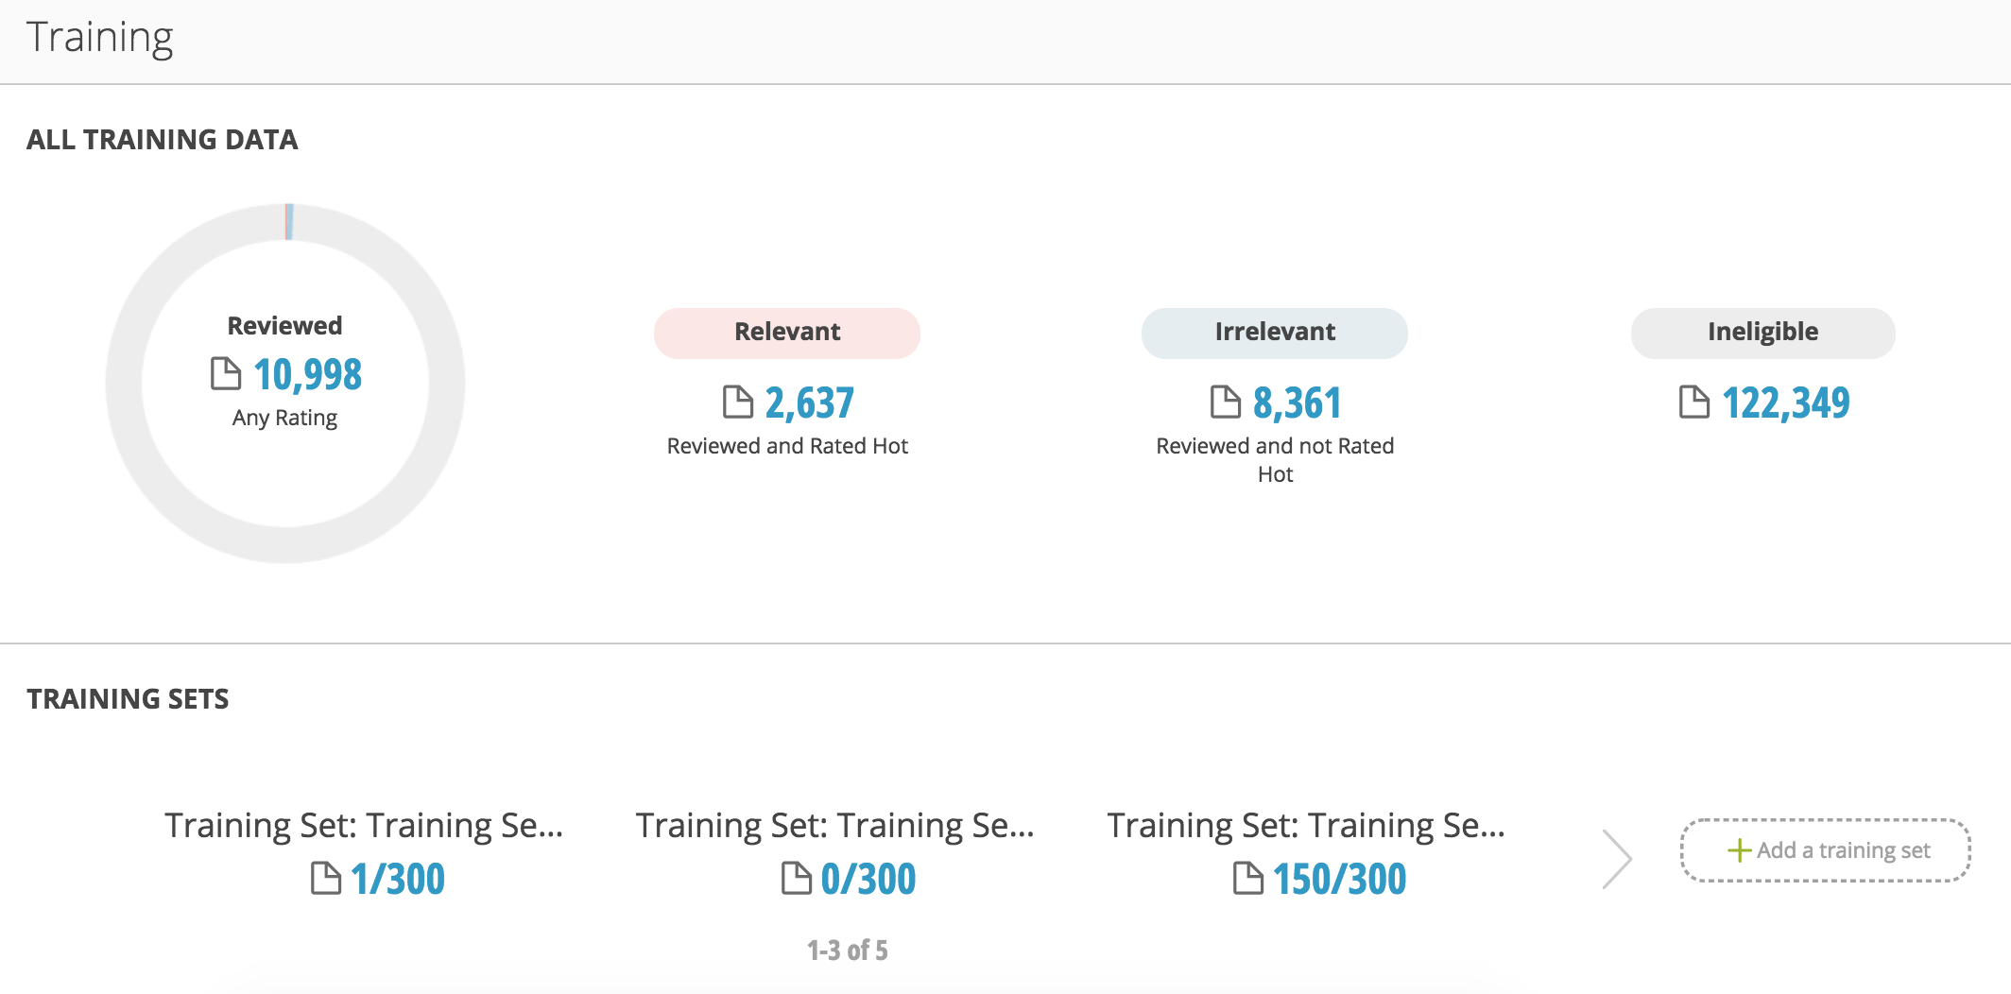Select the Ineligible gray label
Screen dimensions: 2011x994
click(1762, 333)
